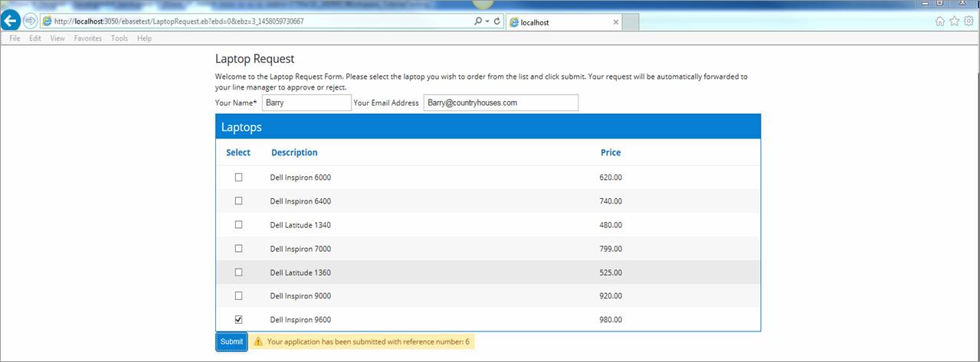980x362 pixels.
Task: Open the Home page icon
Action: 939,21
